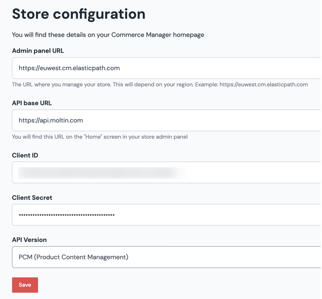Click the Store configuration heading
This screenshot has height=299, width=322.
(79, 14)
